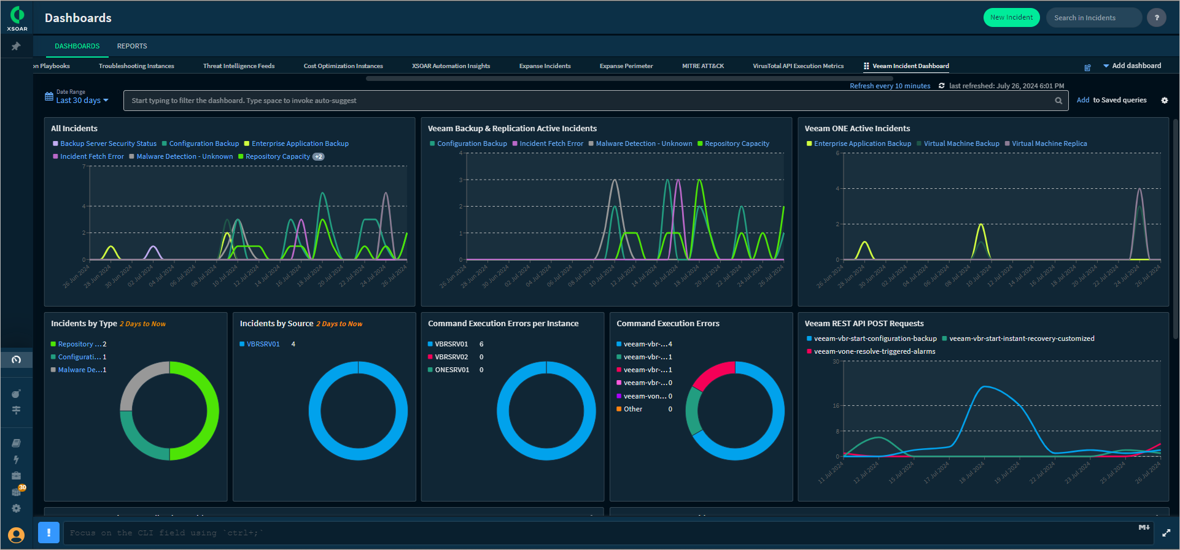The height and width of the screenshot is (550, 1180).
Task: Click Malware De... legend link in Incidents by Type
Action: (x=80, y=370)
